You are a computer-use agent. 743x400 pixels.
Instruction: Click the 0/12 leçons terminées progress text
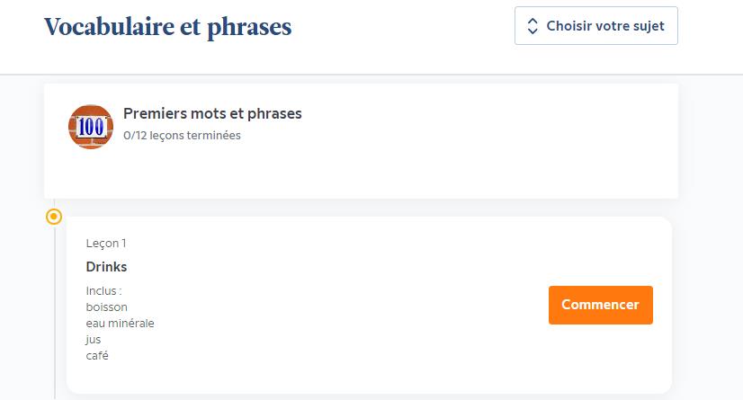pos(182,136)
